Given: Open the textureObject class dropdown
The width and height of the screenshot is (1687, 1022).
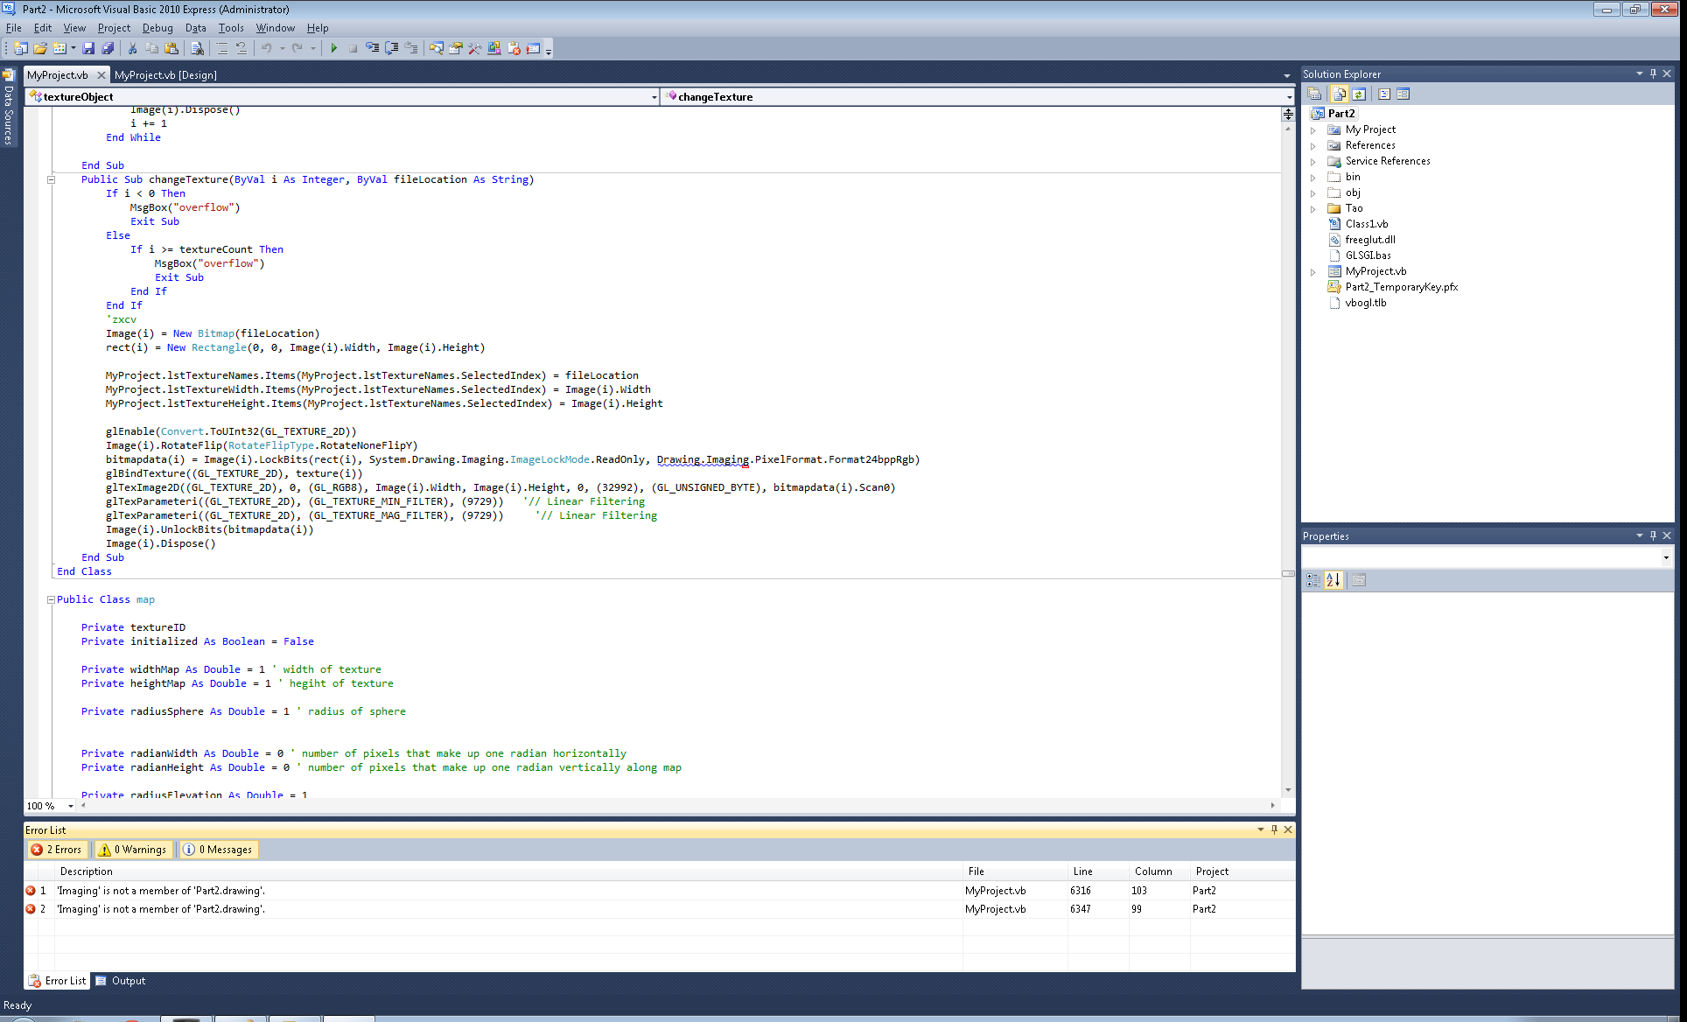Looking at the screenshot, I should pyautogui.click(x=654, y=97).
